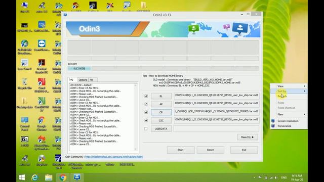Open the Pit tab
The width and height of the screenshot is (324, 182).
coord(93,80)
